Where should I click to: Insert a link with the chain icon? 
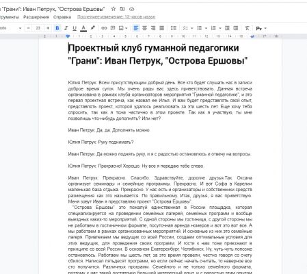coord(104,28)
